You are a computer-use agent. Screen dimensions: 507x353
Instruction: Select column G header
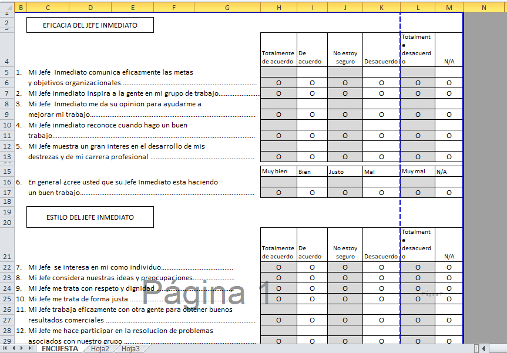coord(227,8)
